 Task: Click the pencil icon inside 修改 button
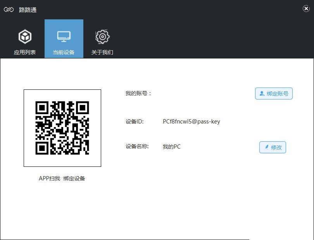coord(266,147)
